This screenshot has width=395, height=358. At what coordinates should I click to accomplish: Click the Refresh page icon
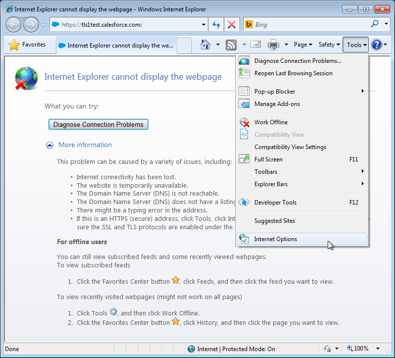(x=216, y=25)
